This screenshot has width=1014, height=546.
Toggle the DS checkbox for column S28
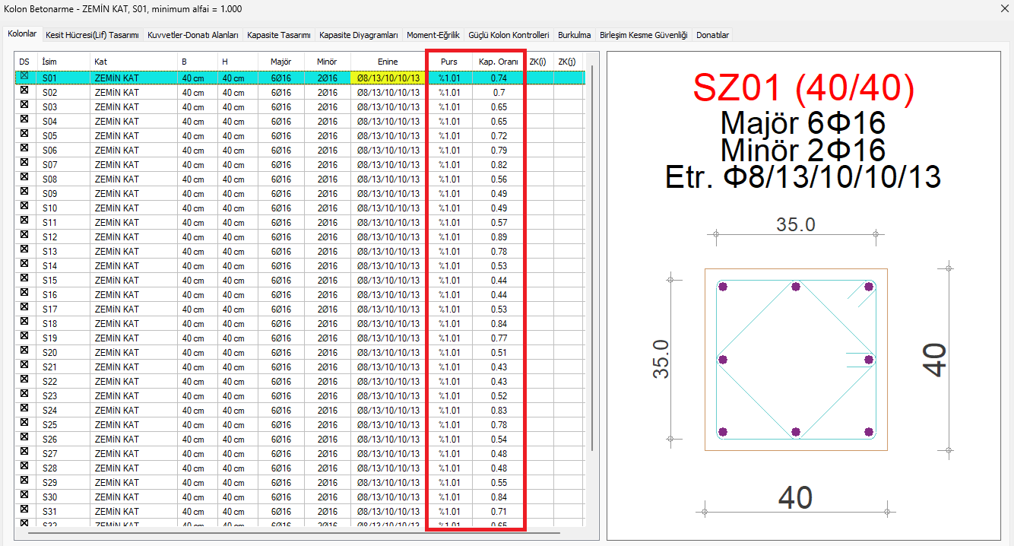click(24, 468)
